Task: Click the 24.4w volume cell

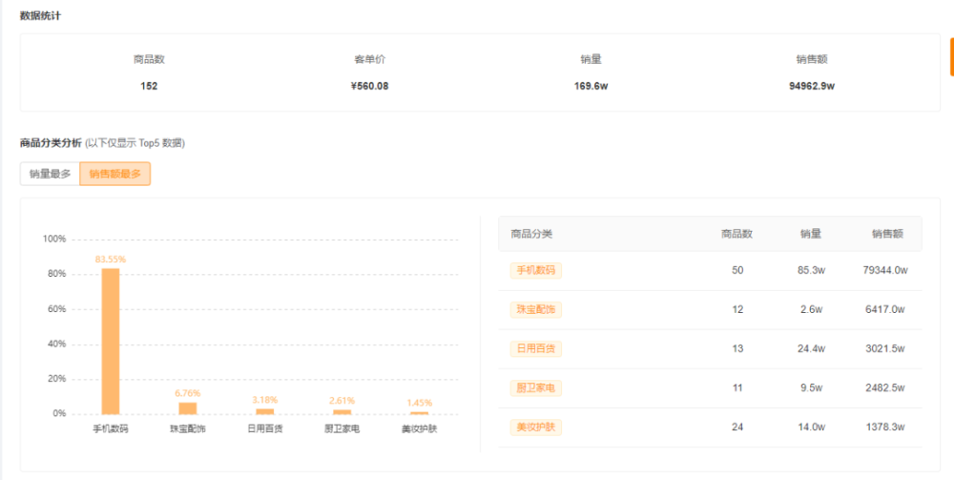Action: 812,348
